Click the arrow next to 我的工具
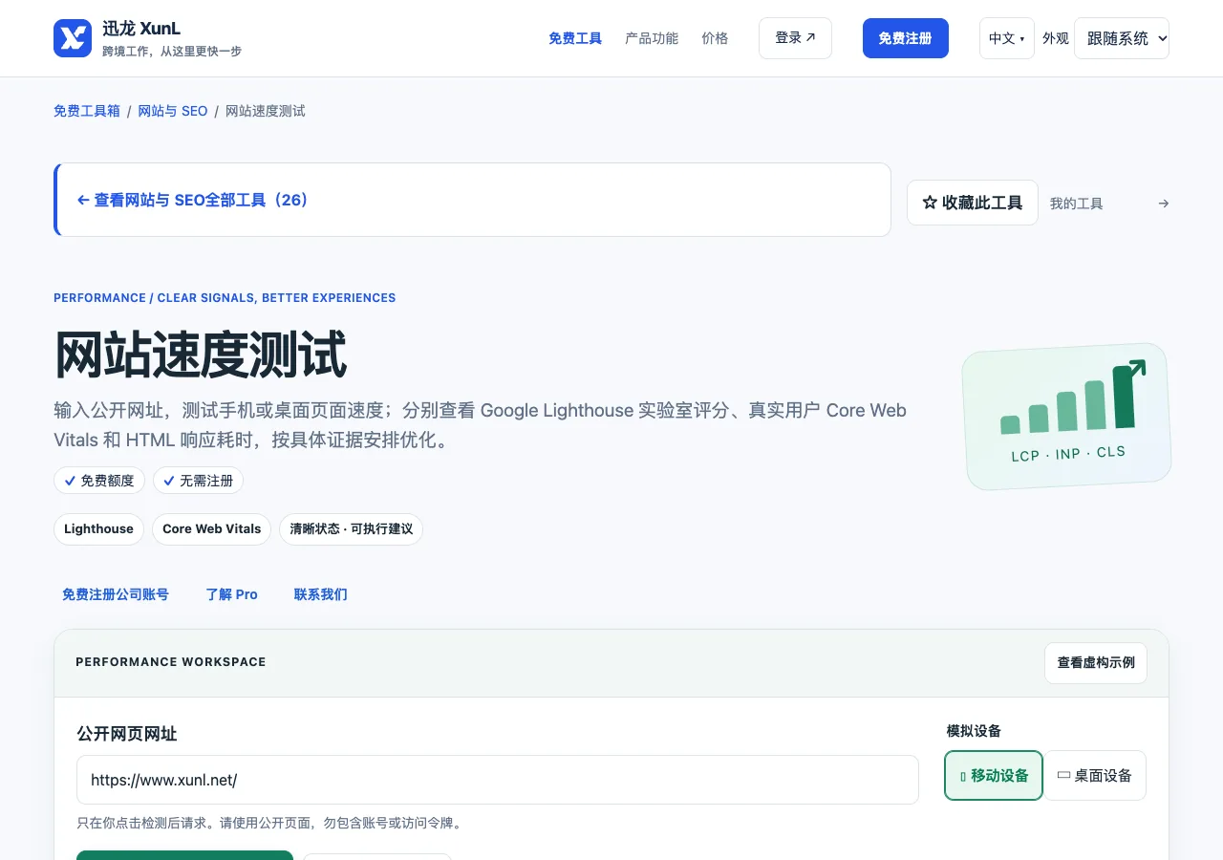The height and width of the screenshot is (860, 1223). tap(1163, 204)
